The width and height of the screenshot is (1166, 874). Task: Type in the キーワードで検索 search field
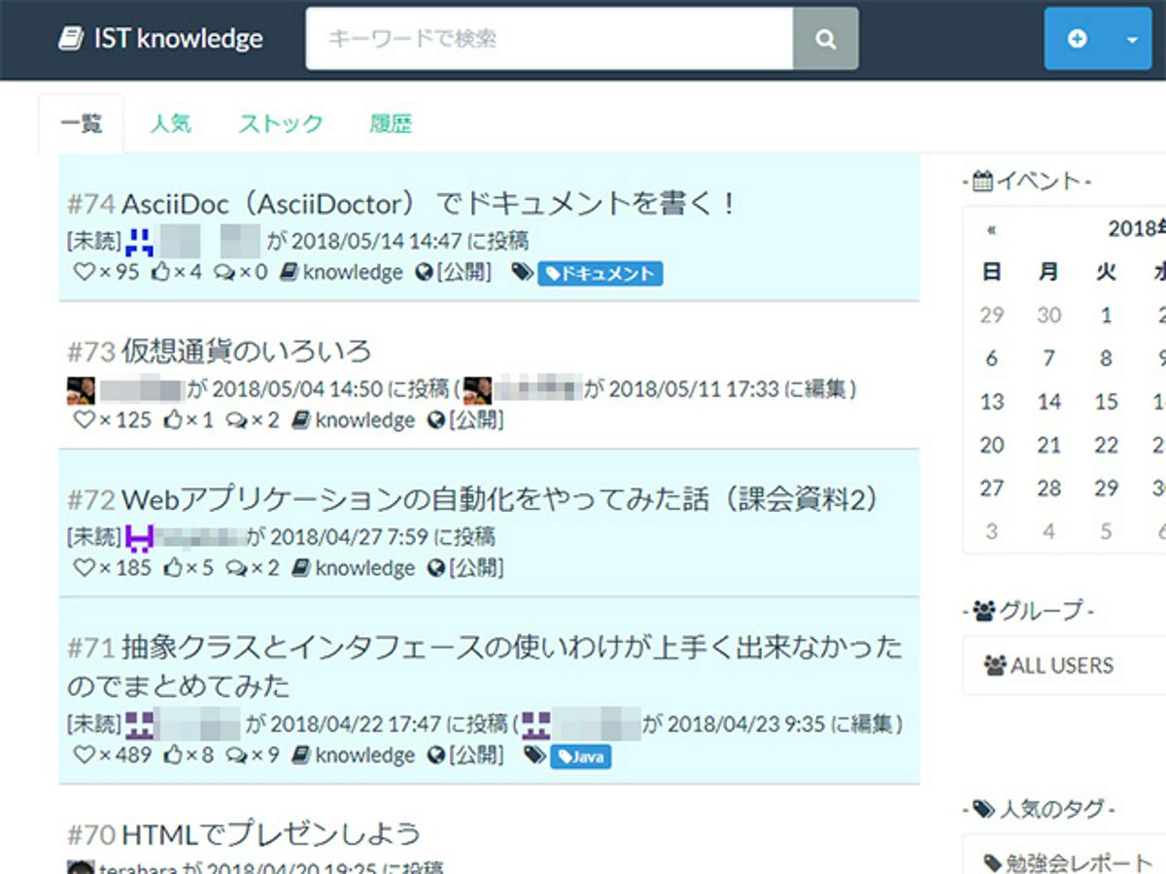549,39
